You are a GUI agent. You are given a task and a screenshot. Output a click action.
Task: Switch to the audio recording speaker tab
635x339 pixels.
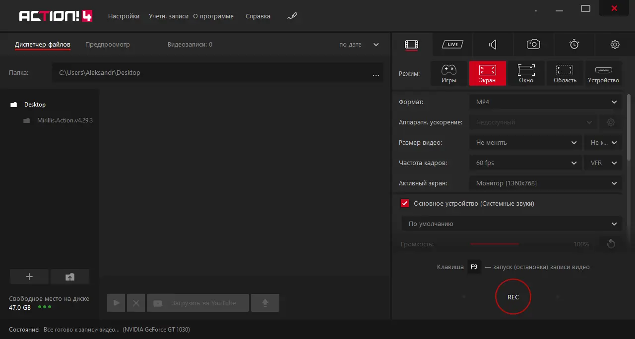(493, 44)
